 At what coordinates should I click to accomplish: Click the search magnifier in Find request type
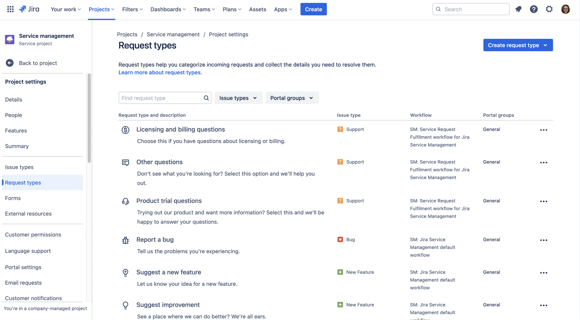click(206, 98)
